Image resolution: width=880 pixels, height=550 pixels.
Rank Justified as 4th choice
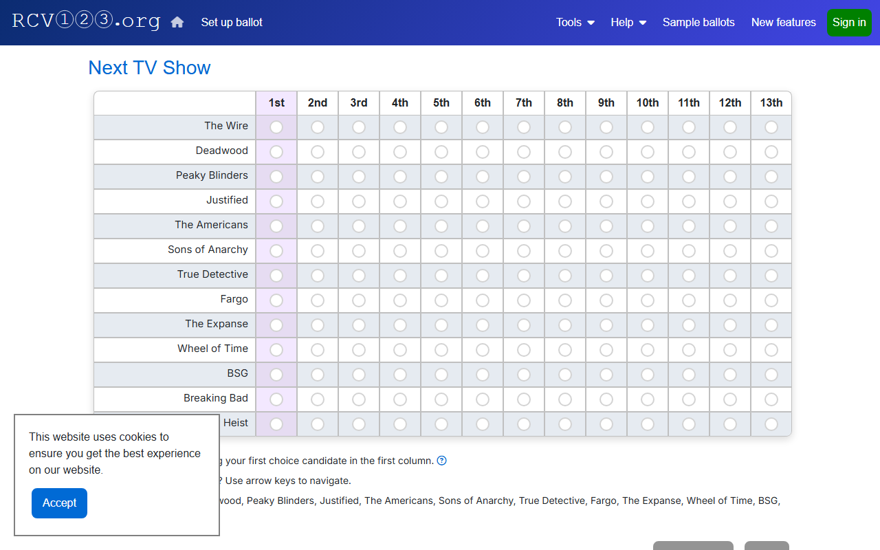(x=400, y=201)
